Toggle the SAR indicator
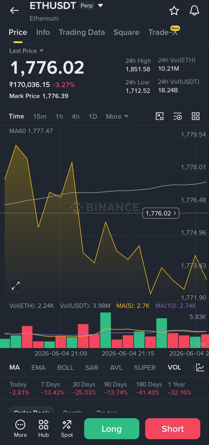Screen dimensions: 209x445 click(x=92, y=368)
